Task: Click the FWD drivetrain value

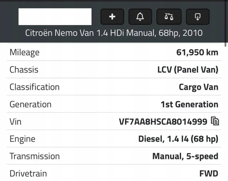Action: (209, 174)
